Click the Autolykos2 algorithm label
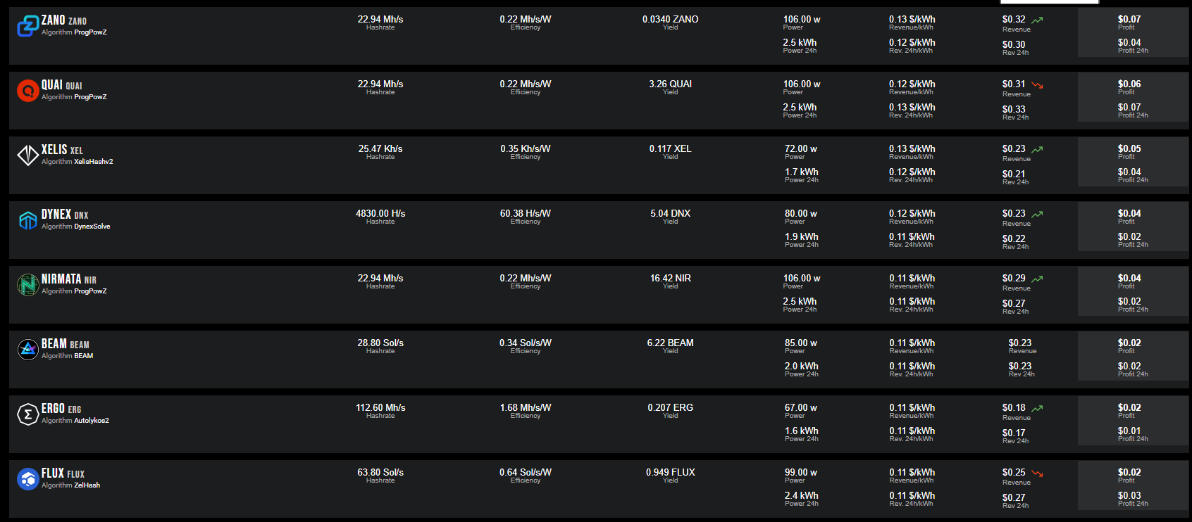Screen dimensions: 1192x522 pyautogui.click(x=92, y=421)
